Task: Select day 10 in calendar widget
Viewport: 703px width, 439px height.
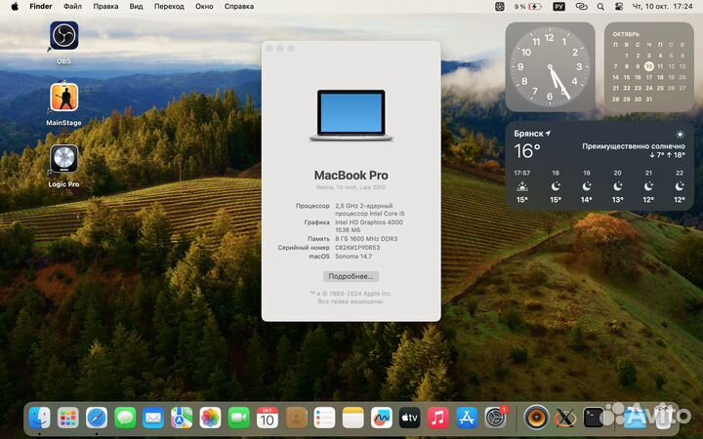Action: coord(648,66)
